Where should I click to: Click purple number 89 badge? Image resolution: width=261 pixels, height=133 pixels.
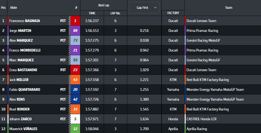coord(75,31)
